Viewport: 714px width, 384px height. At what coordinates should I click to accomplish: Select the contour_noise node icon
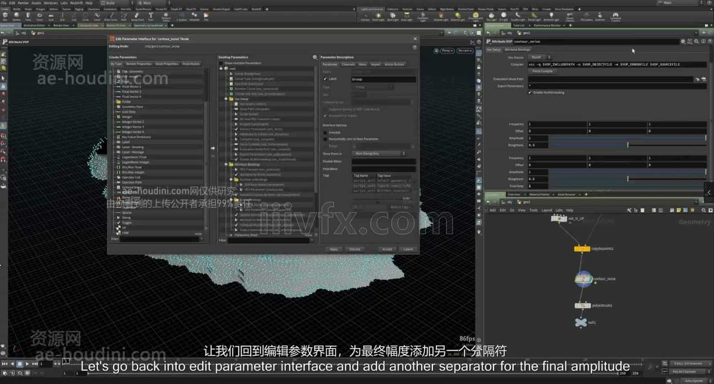(584, 279)
